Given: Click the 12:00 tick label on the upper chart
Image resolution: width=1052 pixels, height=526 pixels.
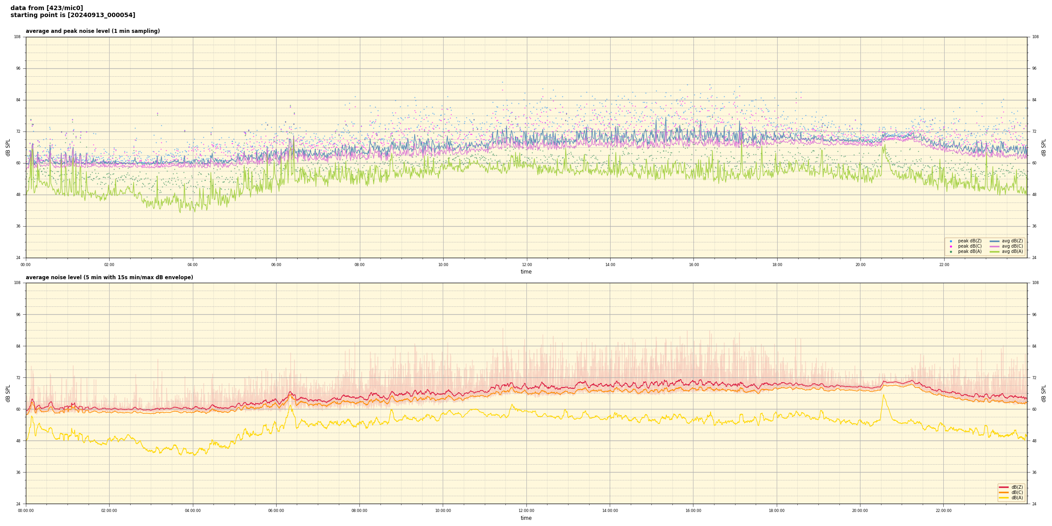Looking at the screenshot, I should pyautogui.click(x=526, y=265).
